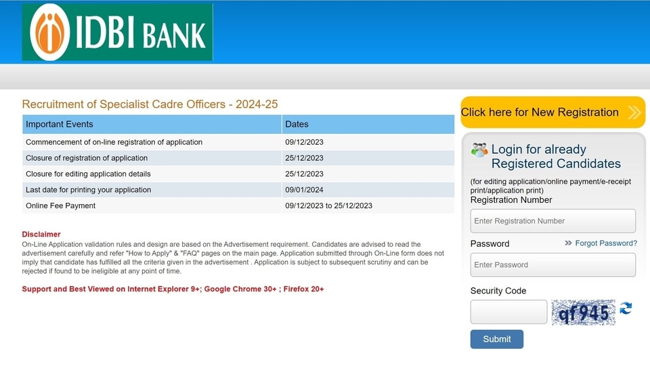Open the Forgot Password link

(605, 243)
